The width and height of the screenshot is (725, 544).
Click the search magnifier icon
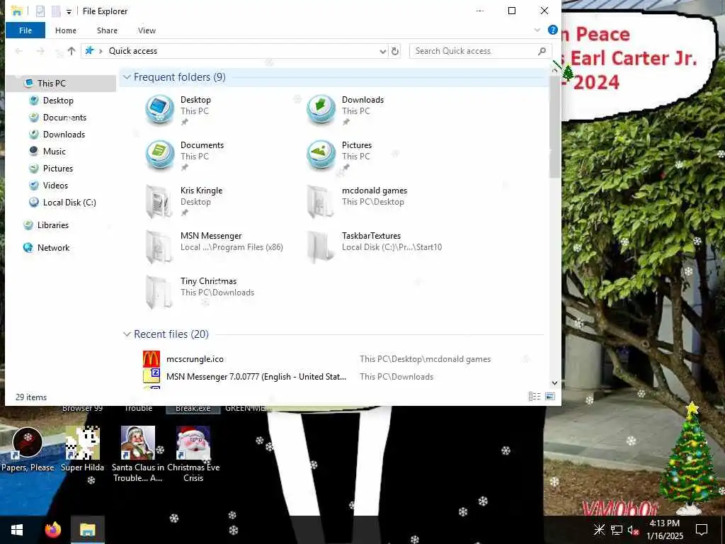click(x=542, y=51)
